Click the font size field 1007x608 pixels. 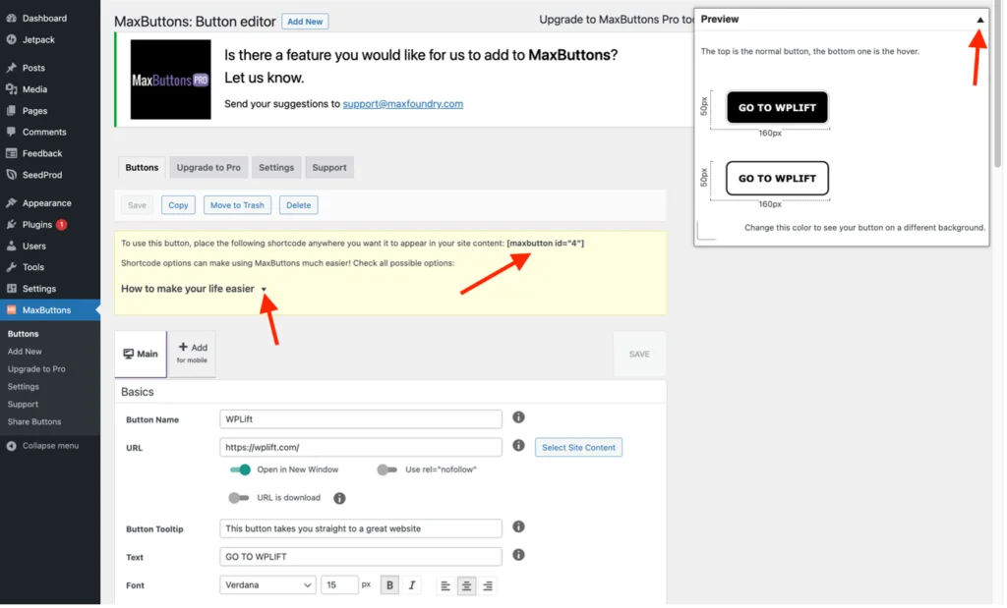339,584
